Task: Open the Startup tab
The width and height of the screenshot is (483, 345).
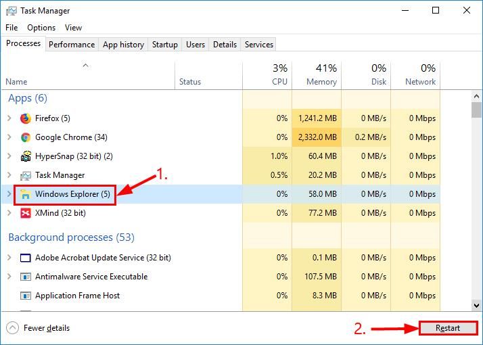Action: (164, 45)
